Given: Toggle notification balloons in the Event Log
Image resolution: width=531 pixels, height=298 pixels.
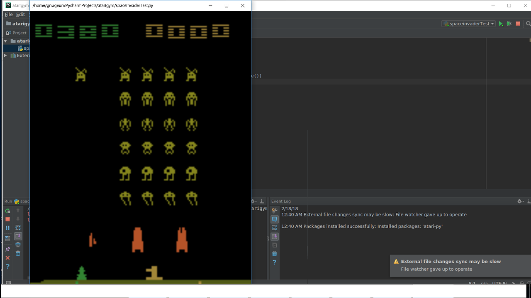Looking at the screenshot, I should [x=274, y=219].
